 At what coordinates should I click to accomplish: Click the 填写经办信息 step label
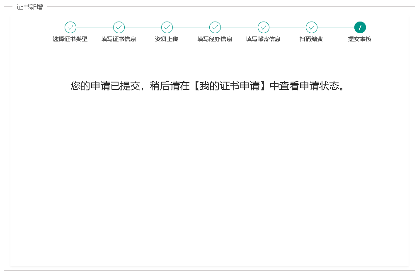click(x=215, y=39)
